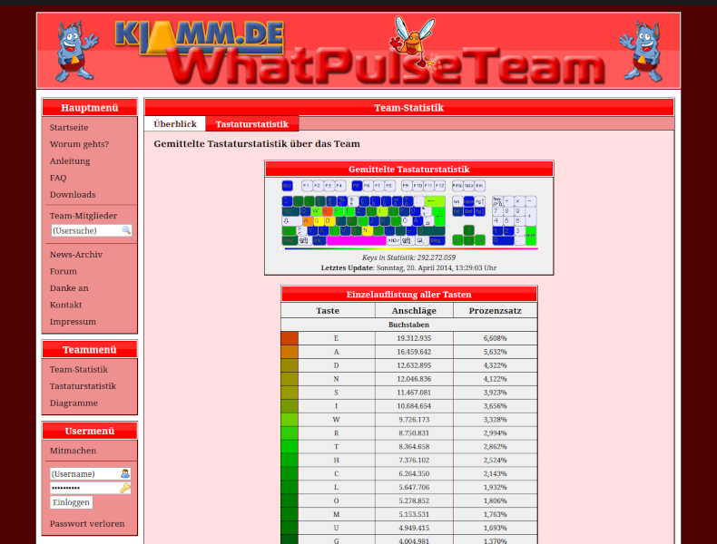
Task: Go to the Anleitung page
Action: pyautogui.click(x=70, y=160)
